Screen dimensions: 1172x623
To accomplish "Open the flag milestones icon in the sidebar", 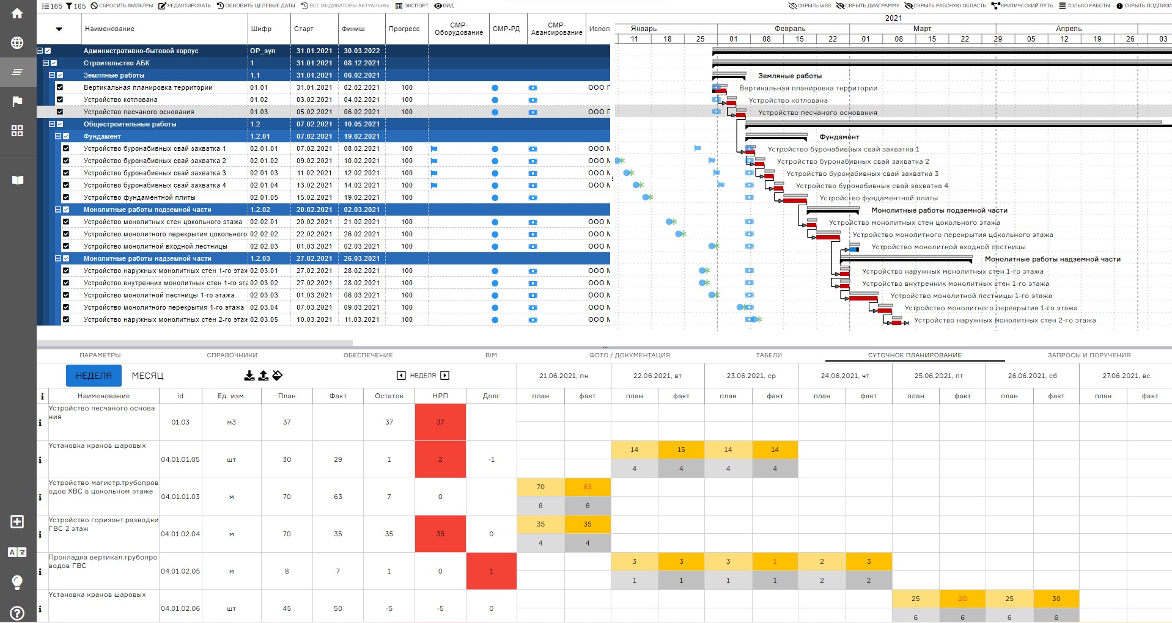I will [x=17, y=101].
